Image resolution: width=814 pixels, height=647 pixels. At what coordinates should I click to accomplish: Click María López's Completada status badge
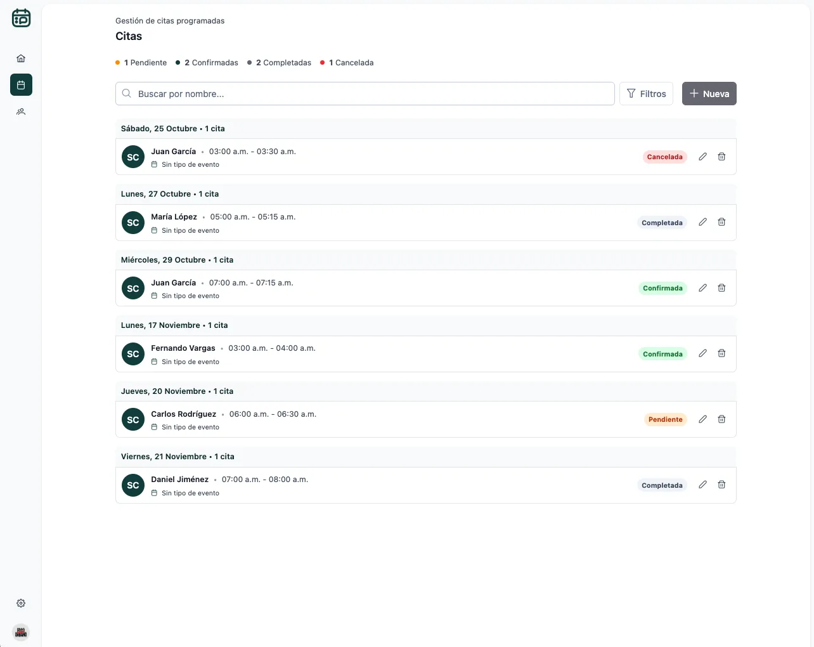(662, 223)
